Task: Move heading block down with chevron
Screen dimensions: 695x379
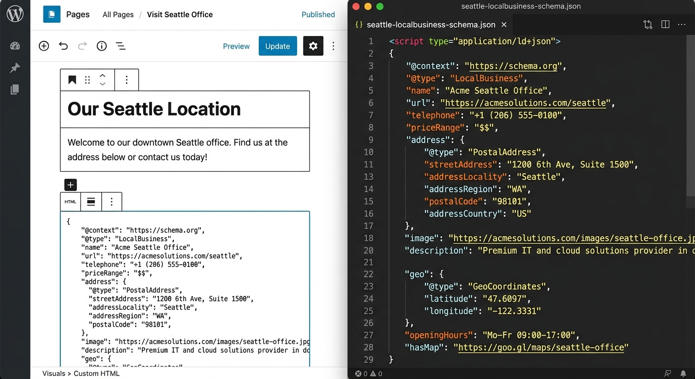Action: coord(103,84)
